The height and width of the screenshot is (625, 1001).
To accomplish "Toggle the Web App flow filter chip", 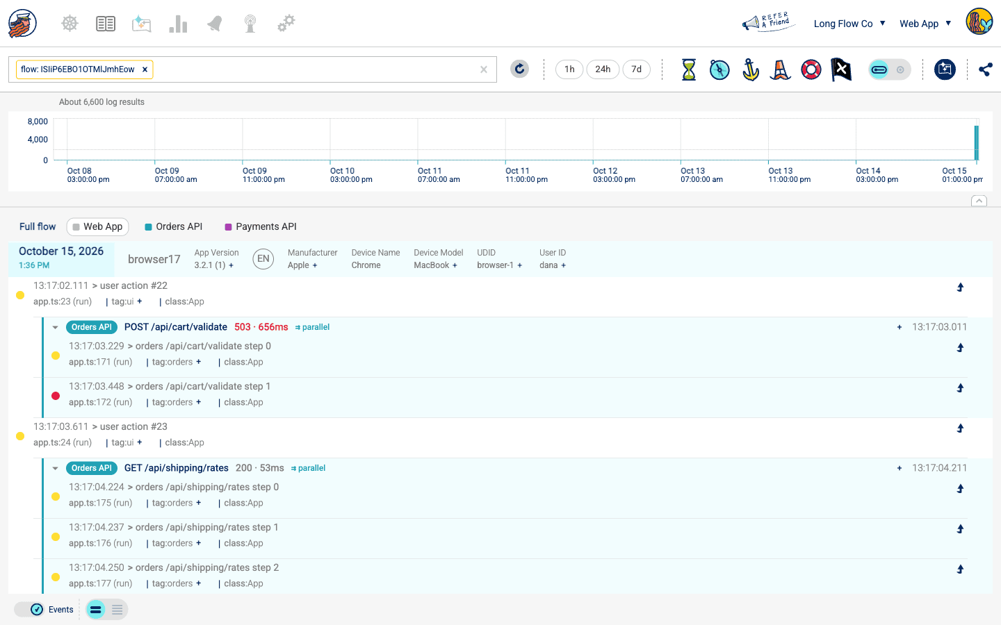I will pyautogui.click(x=97, y=226).
